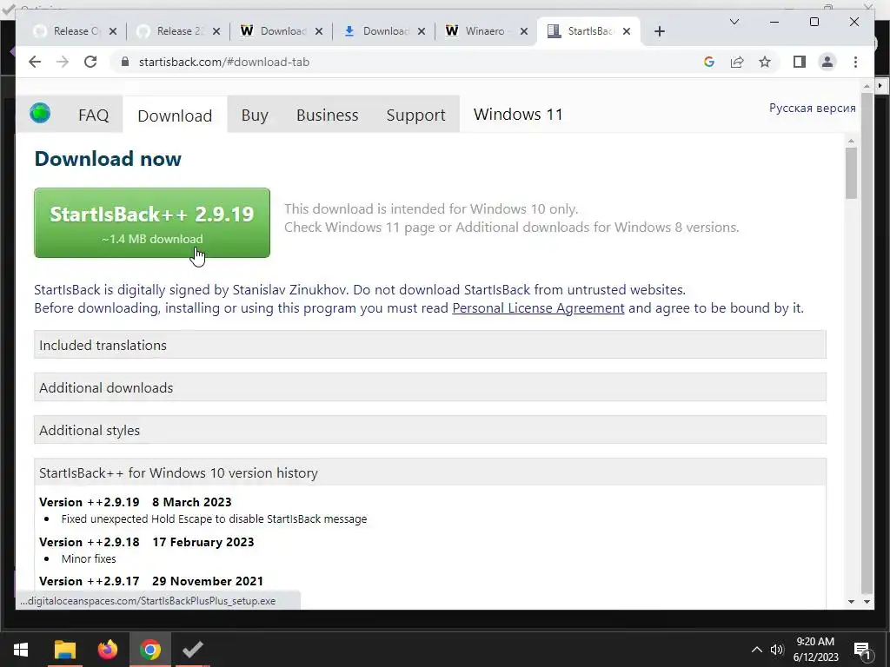Open the Personal License Agreement link
The image size is (890, 667).
(x=538, y=308)
